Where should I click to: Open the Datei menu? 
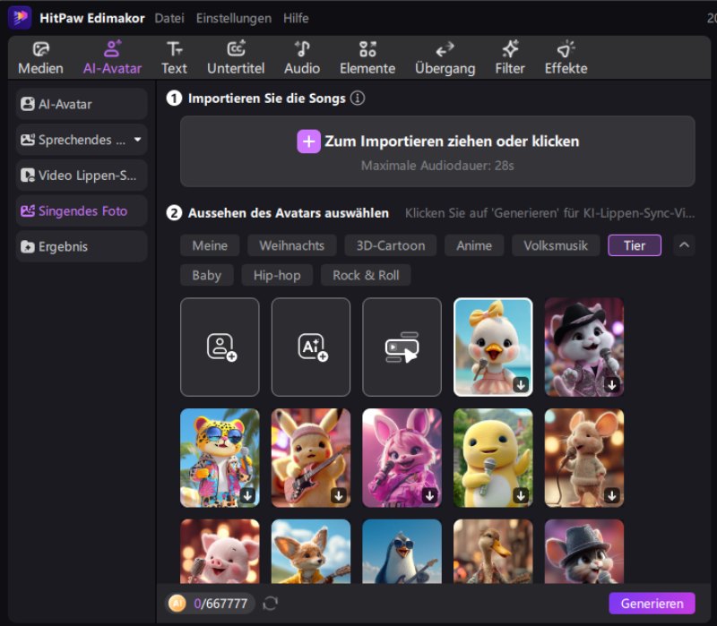coord(169,18)
